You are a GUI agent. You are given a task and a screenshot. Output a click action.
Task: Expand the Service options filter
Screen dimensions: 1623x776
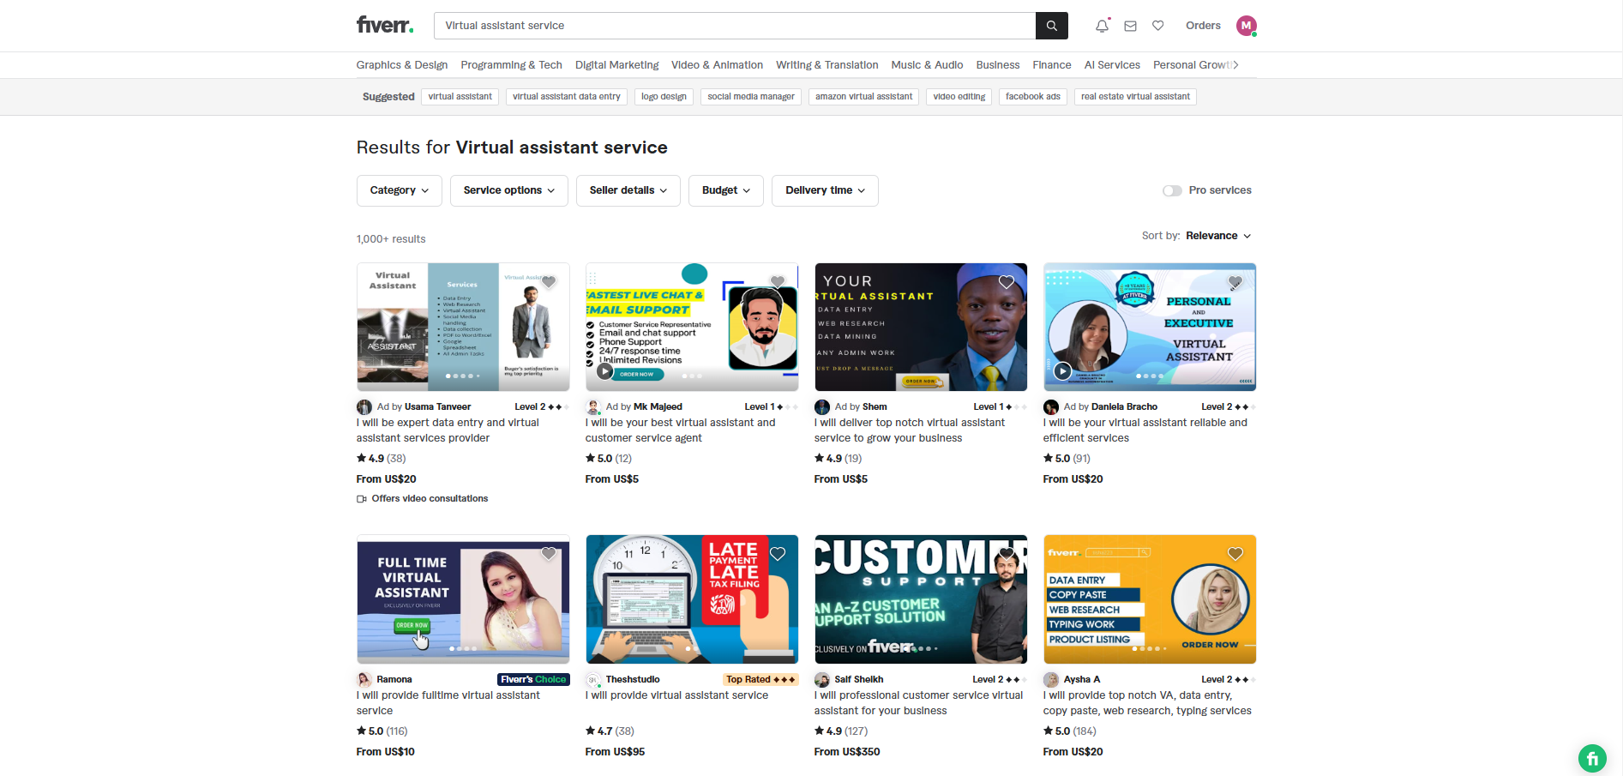coord(509,190)
